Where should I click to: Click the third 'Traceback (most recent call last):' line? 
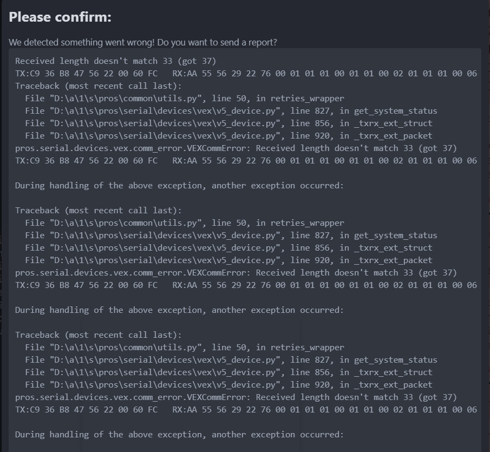pyautogui.click(x=99, y=335)
